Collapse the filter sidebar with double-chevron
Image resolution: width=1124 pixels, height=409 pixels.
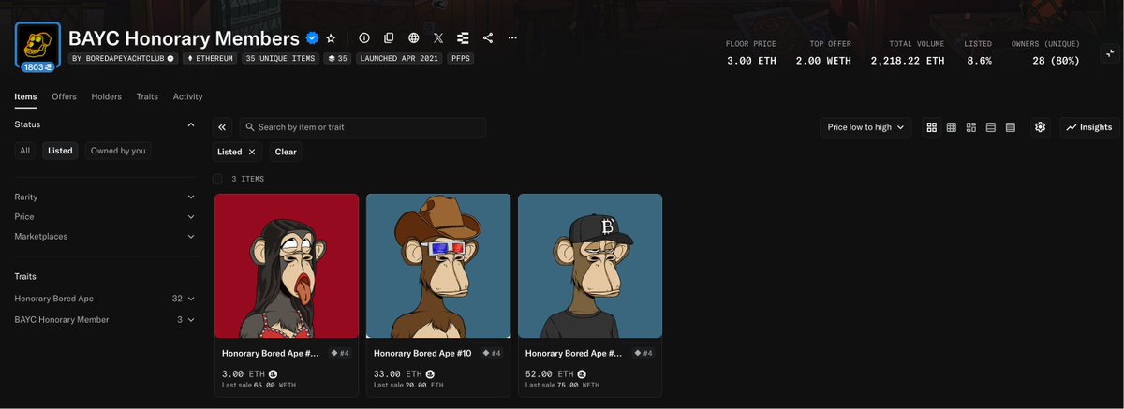[x=223, y=127]
